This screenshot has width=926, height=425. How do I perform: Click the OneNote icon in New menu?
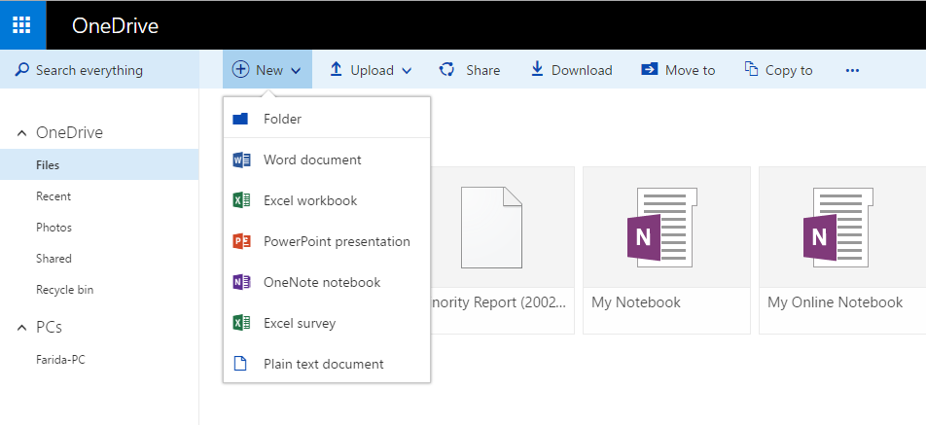coord(241,282)
